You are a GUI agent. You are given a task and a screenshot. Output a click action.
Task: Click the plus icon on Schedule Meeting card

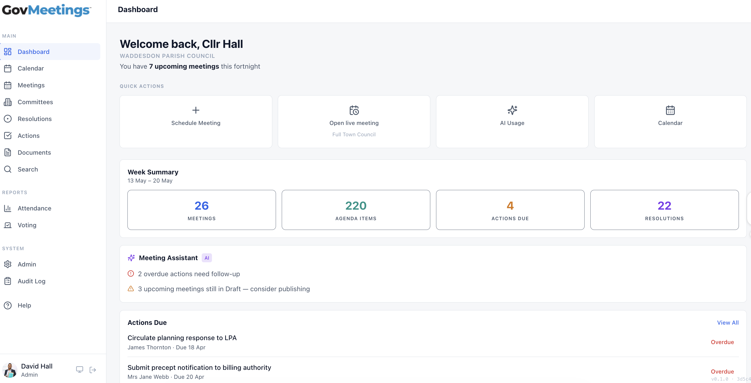pyautogui.click(x=196, y=110)
